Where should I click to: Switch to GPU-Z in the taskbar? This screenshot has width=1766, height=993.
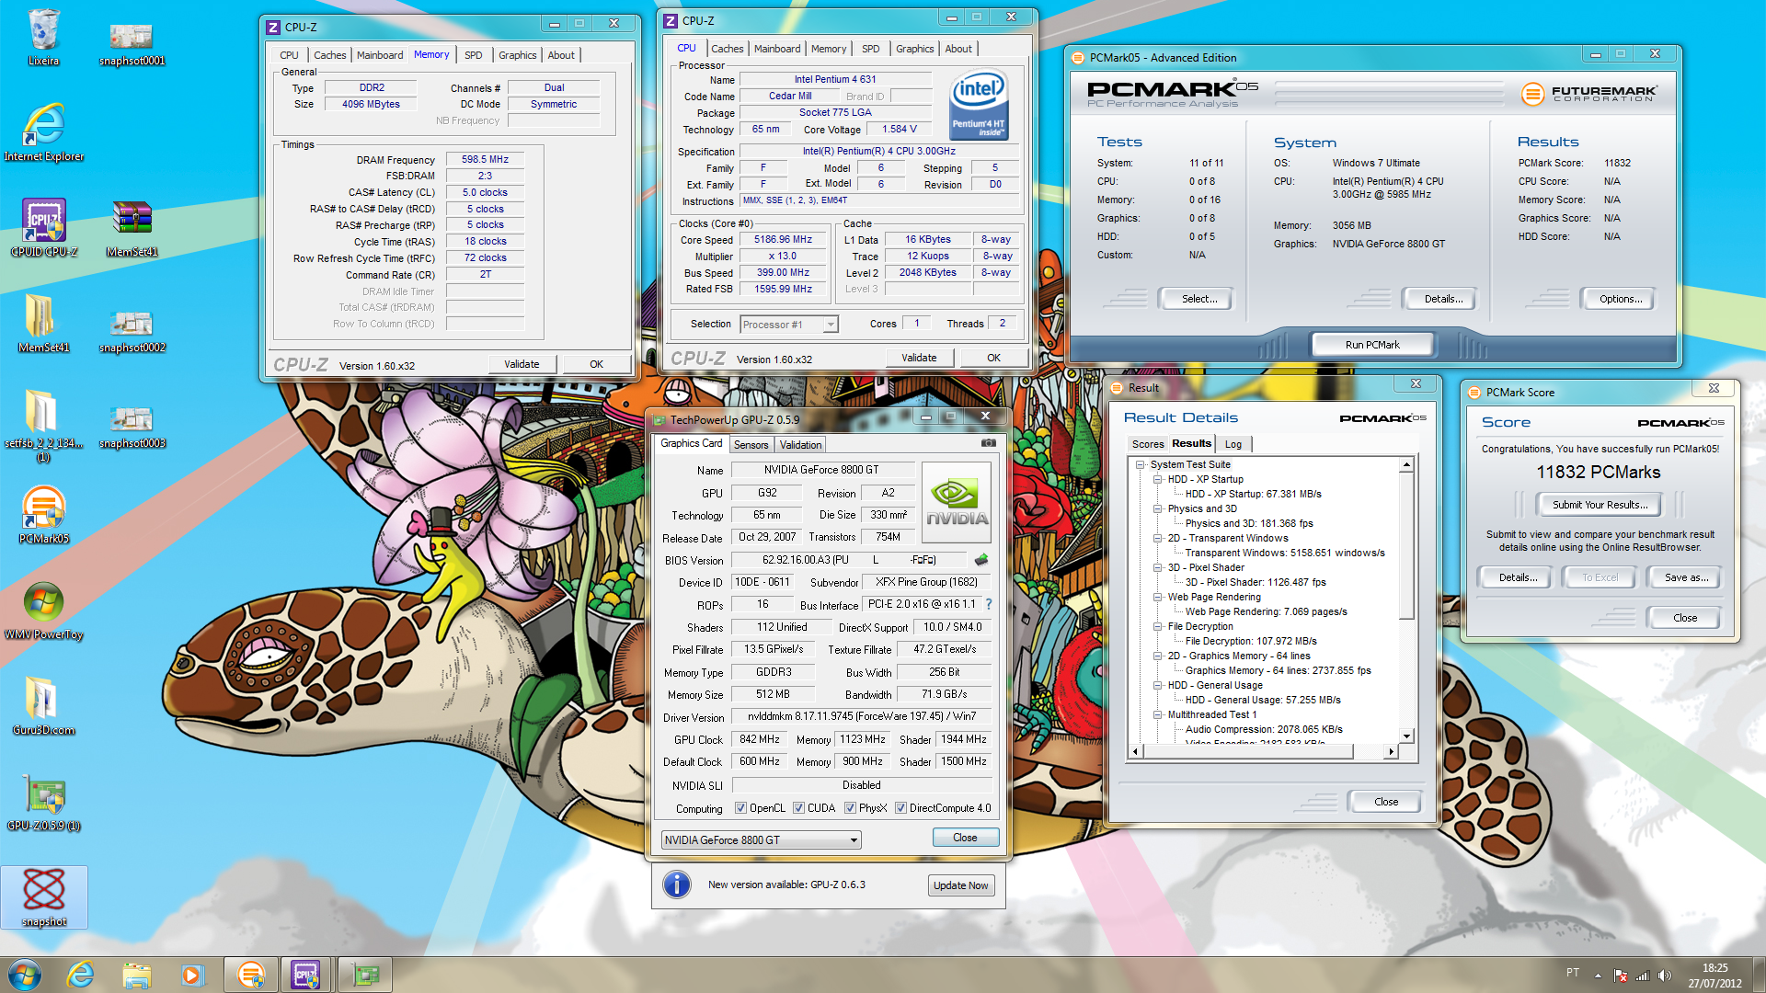(365, 975)
